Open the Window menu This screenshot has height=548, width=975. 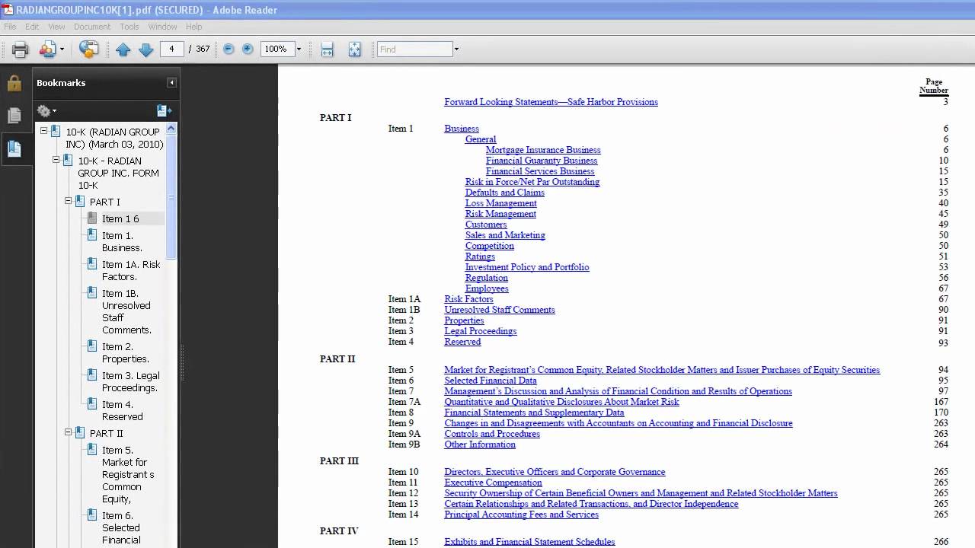(x=163, y=27)
